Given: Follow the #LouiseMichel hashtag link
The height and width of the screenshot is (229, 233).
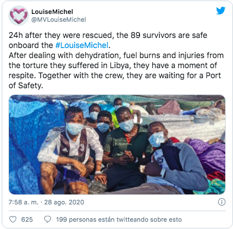Looking at the screenshot, I should point(82,45).
